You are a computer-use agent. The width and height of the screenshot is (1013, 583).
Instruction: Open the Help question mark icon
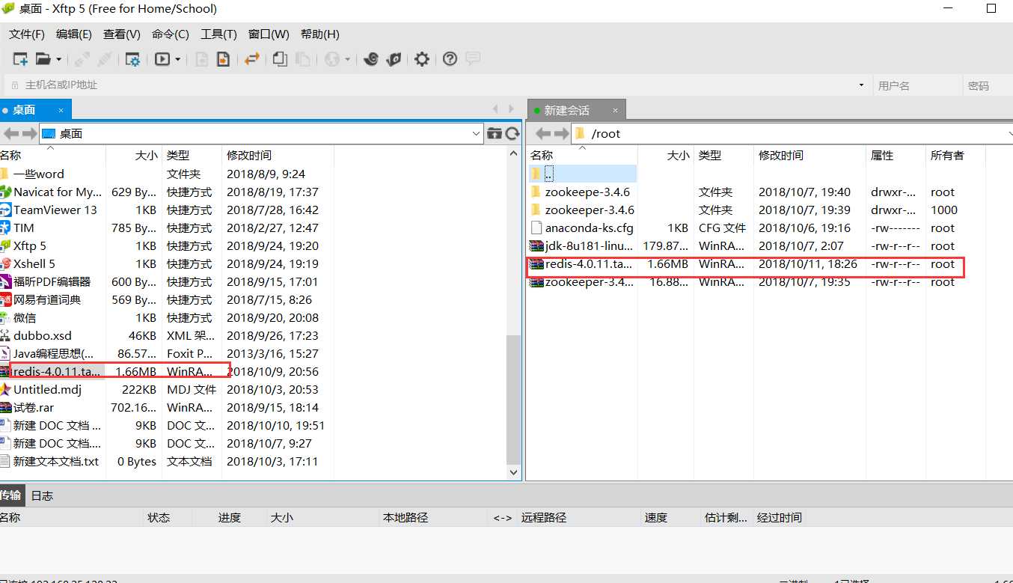click(x=450, y=59)
